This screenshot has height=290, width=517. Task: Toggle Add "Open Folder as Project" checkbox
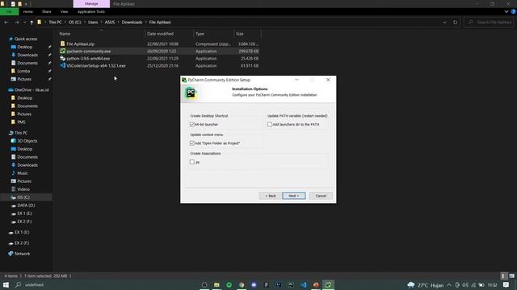coord(192,143)
